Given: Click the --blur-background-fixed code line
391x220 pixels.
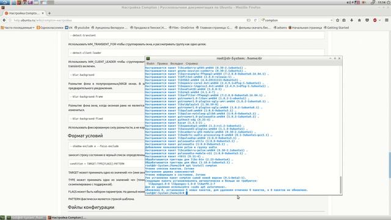Looking at the screenshot, I should (87, 119).
